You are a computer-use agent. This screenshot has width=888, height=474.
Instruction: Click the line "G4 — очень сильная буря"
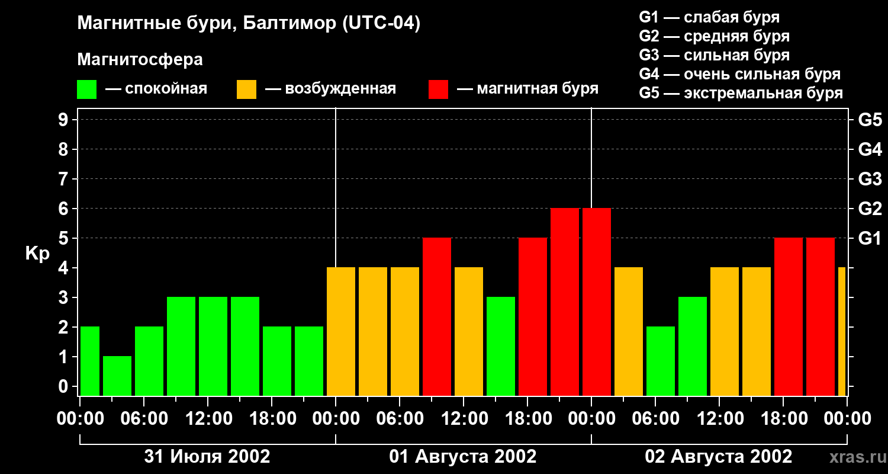tap(739, 74)
